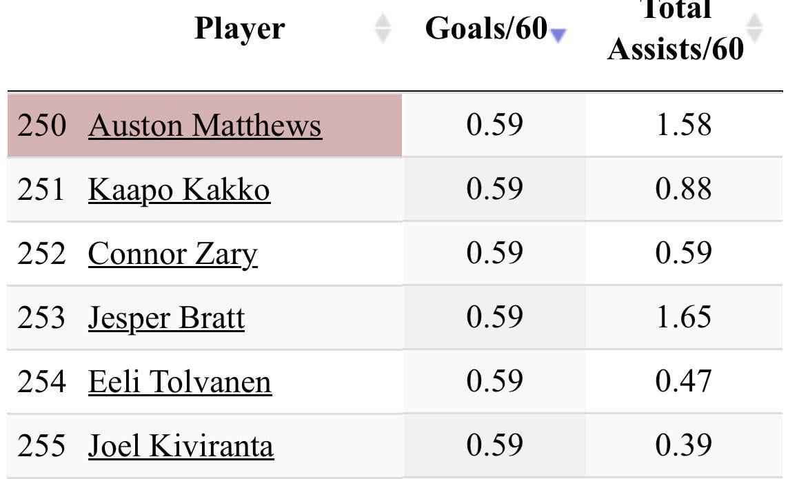Select Kaapo Kakko's 0.88 assists cell
This screenshot has height=479, width=788.
(685, 190)
